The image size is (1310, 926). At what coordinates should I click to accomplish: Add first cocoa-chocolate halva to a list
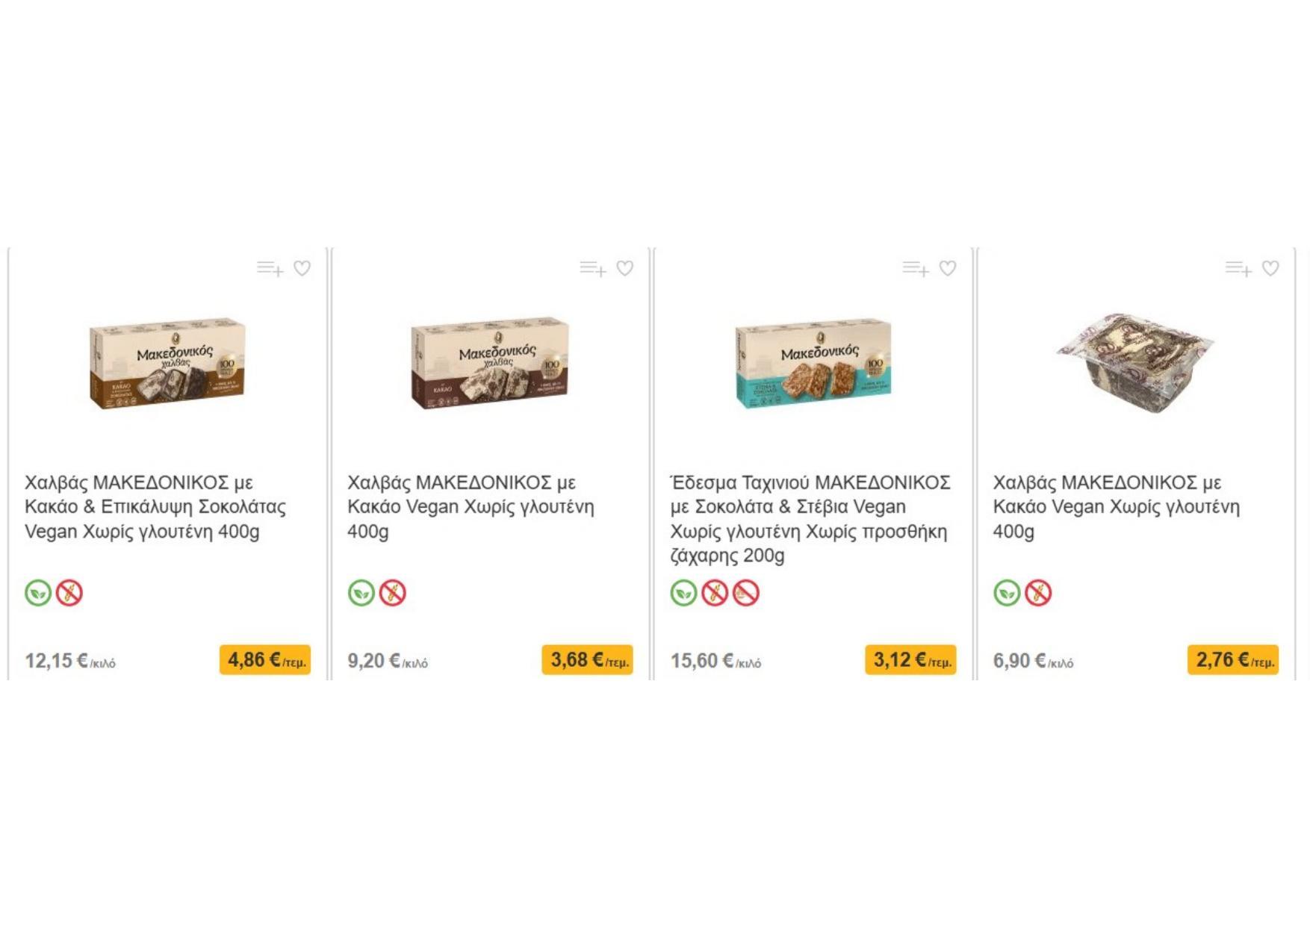click(x=270, y=268)
